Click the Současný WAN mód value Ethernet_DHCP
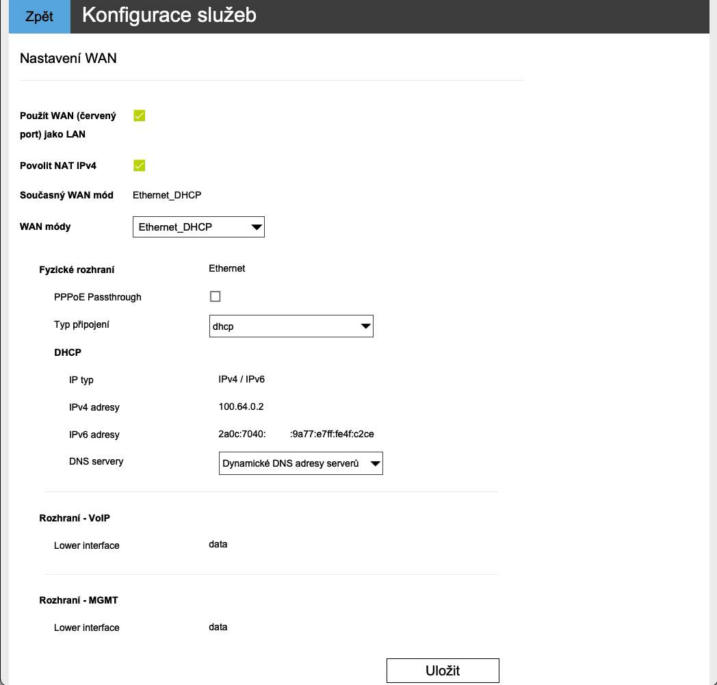The width and height of the screenshot is (717, 685). [x=167, y=195]
